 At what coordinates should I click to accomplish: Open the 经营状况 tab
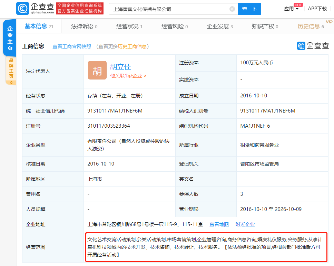click(x=129, y=26)
